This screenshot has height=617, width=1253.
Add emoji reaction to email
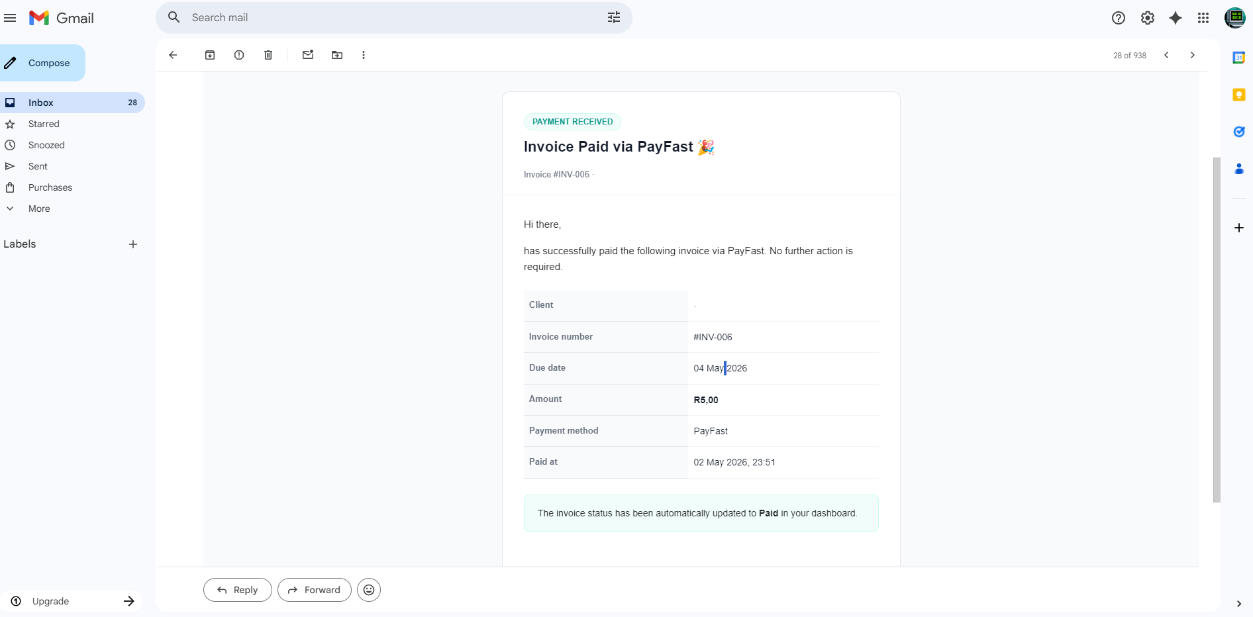(x=369, y=590)
